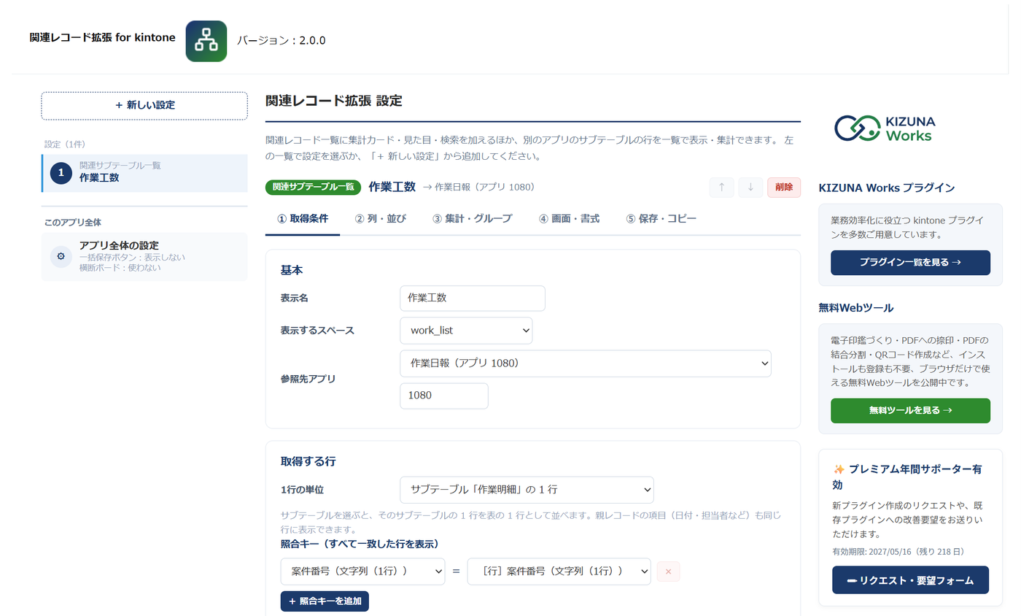1021x616 pixels.
Task: Click the app ID field showing 1080
Action: pos(444,396)
